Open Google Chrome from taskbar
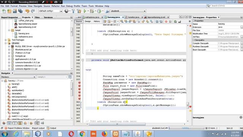This screenshot has width=243, height=137. pyautogui.click(x=82, y=134)
